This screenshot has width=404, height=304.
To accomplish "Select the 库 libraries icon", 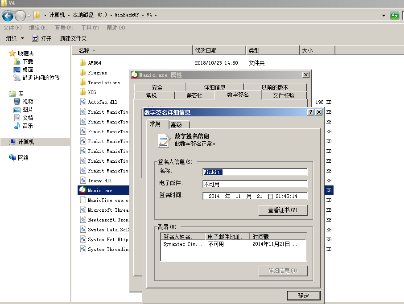I will coord(12,94).
